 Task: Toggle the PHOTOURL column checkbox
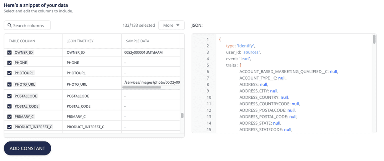pos(10,73)
